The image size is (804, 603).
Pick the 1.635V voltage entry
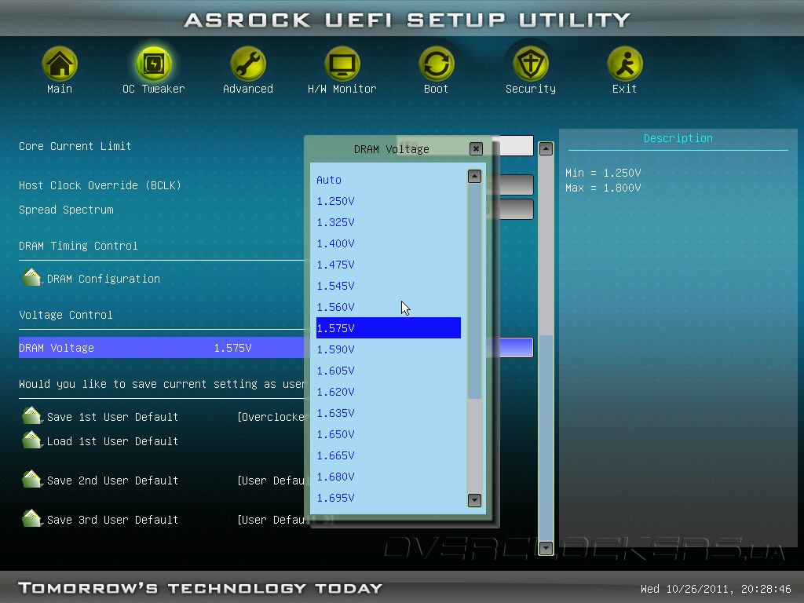click(388, 413)
